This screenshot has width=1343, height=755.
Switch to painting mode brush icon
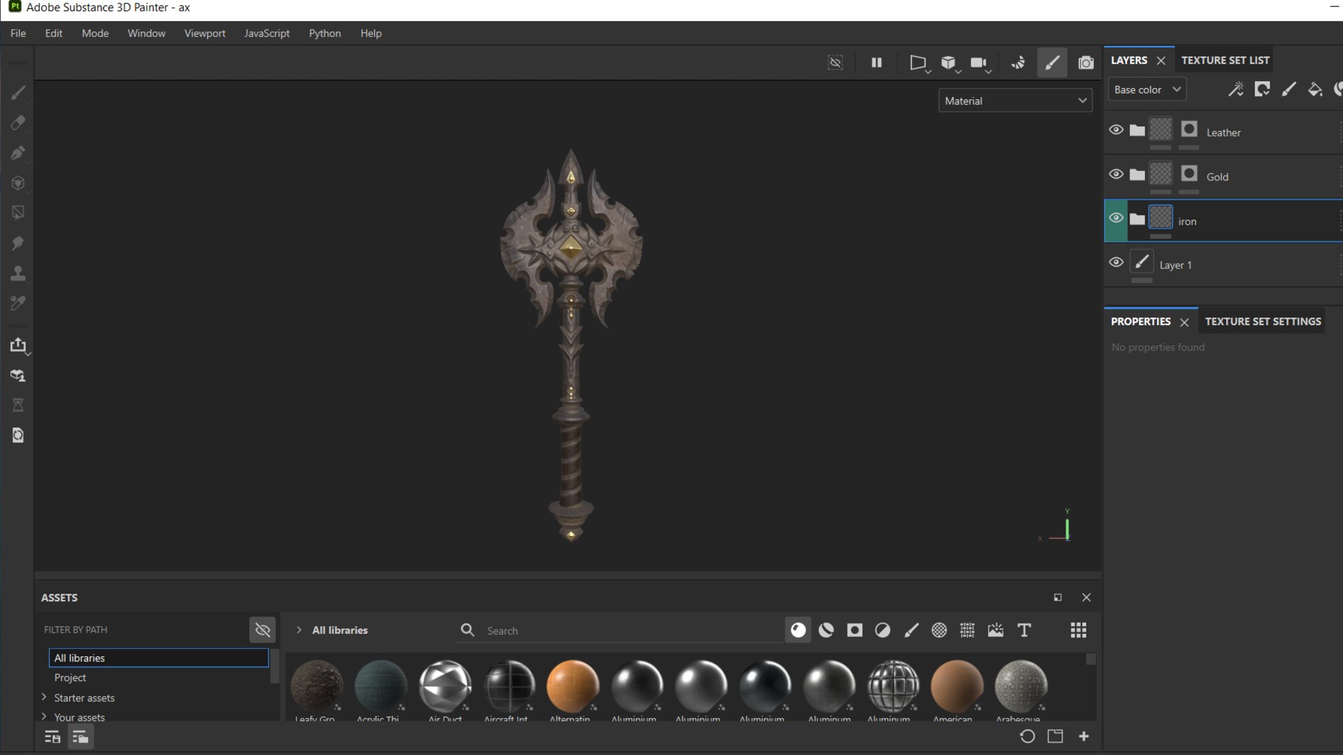pyautogui.click(x=1051, y=63)
